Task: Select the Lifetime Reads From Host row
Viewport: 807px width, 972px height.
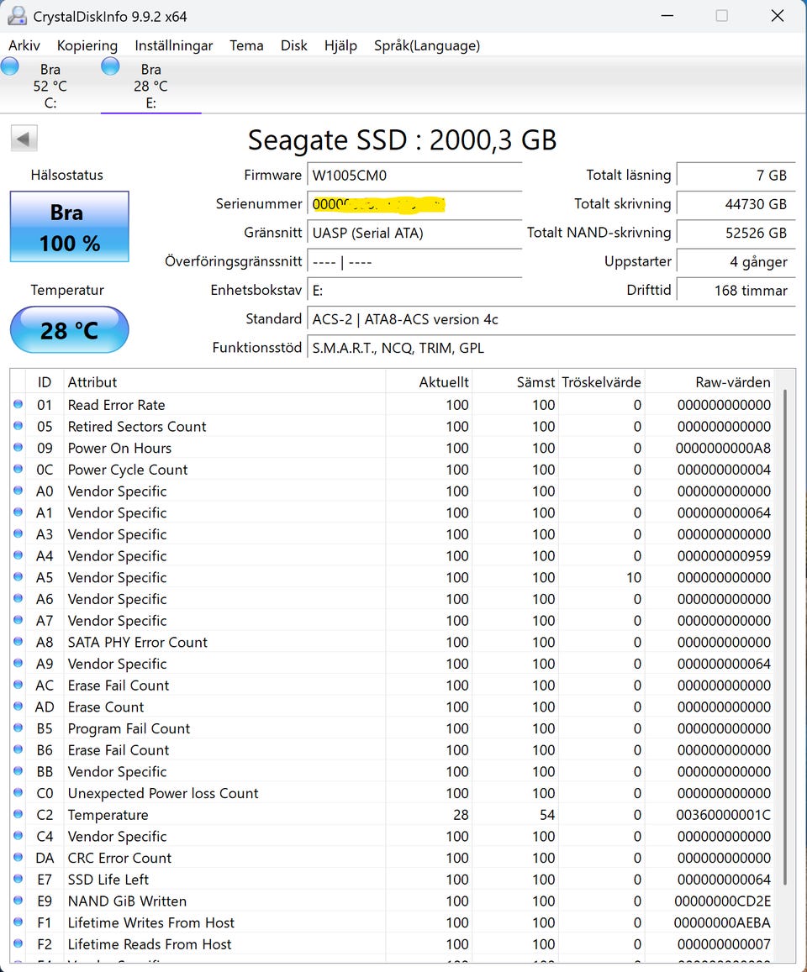Action: [x=392, y=944]
